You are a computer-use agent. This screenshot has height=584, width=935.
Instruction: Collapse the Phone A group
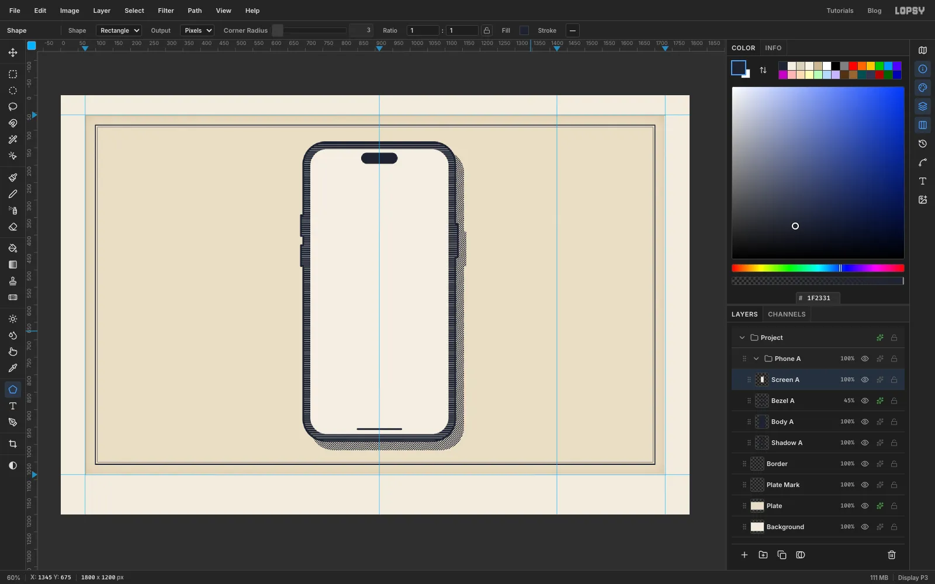coord(756,359)
